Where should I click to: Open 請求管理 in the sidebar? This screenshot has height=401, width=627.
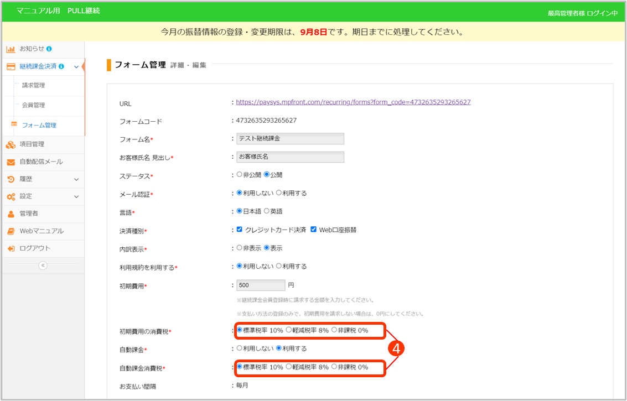pyautogui.click(x=33, y=86)
